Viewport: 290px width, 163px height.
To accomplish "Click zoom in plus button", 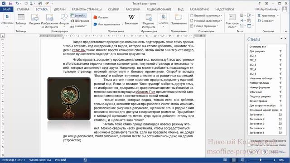I will [x=275, y=160].
